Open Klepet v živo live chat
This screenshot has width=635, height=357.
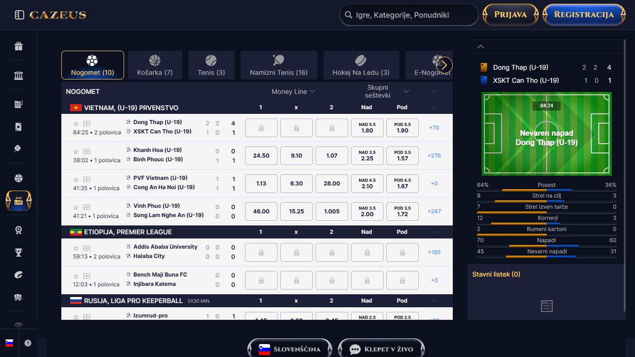point(381,349)
